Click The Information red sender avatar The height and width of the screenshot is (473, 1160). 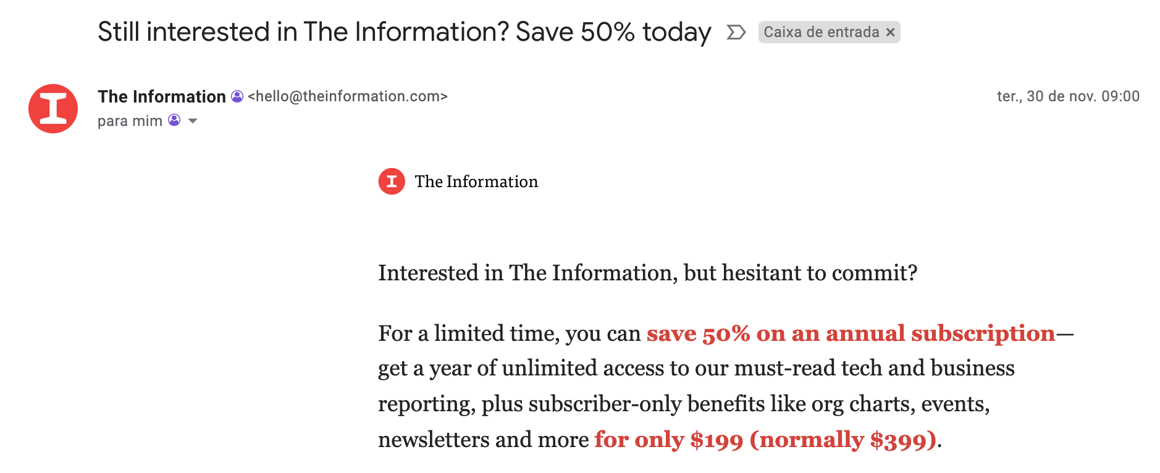[x=53, y=109]
